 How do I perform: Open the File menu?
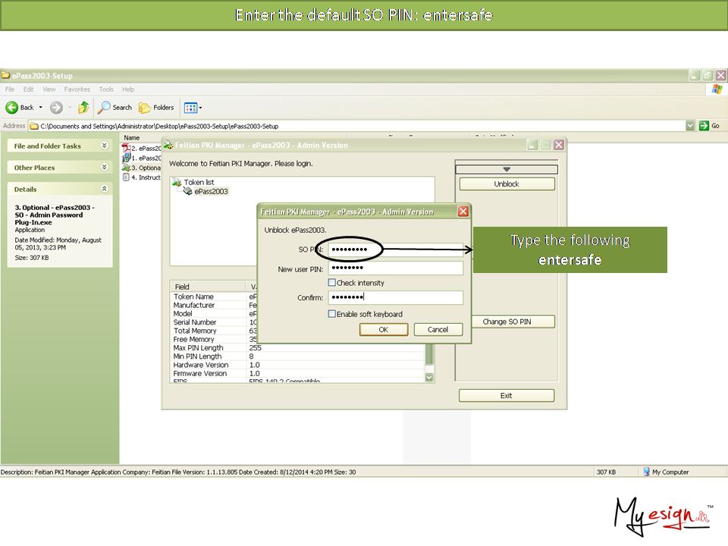tap(10, 89)
